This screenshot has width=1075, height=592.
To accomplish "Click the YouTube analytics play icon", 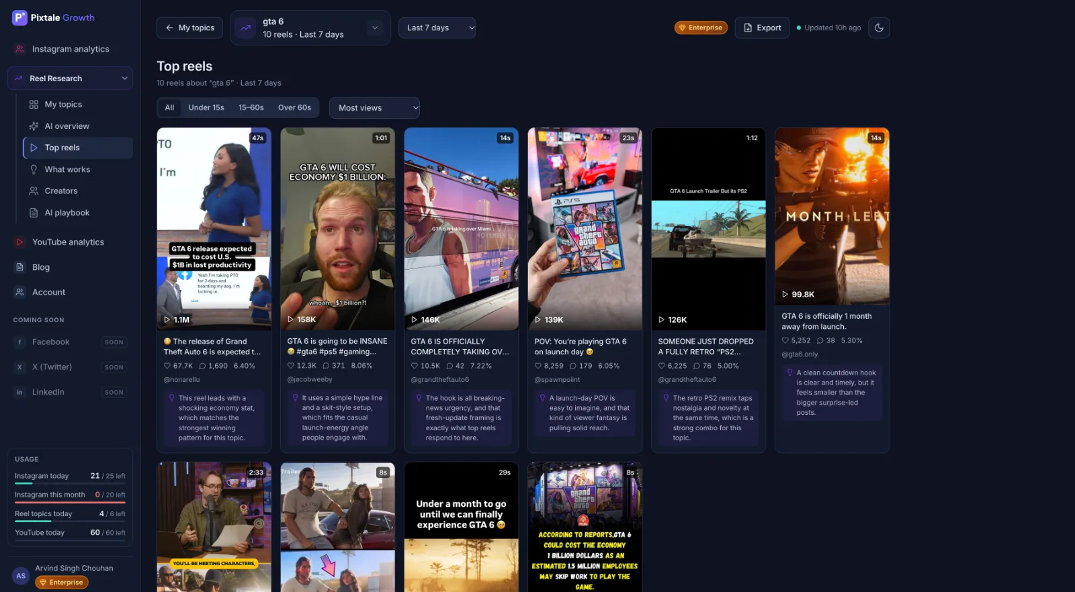I will (20, 242).
